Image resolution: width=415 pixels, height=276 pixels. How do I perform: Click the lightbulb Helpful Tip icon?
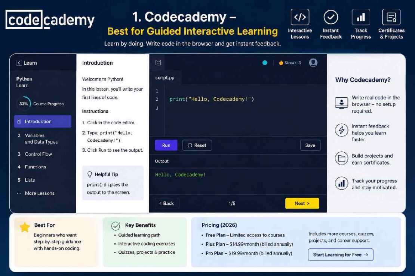[90, 174]
